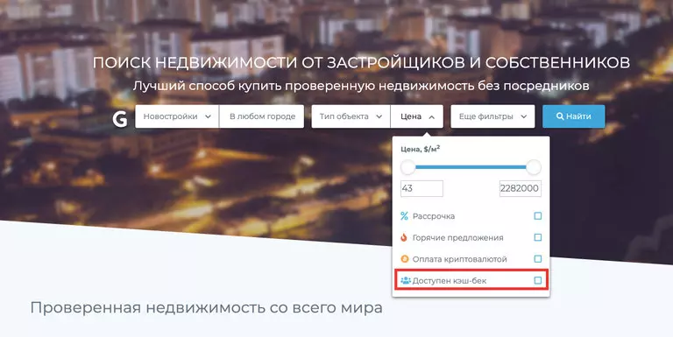673x337 pixels.
Task: Click the Проверенная недвижимость со всего мира heading
Action: point(207,308)
